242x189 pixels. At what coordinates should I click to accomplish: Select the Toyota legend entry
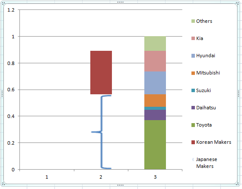(x=201, y=125)
